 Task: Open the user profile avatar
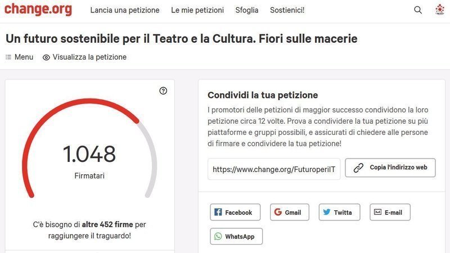(x=440, y=10)
